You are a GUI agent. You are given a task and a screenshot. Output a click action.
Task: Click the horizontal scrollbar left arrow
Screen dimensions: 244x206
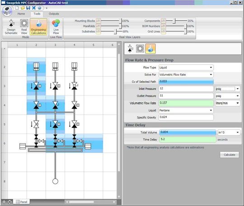tap(66, 202)
